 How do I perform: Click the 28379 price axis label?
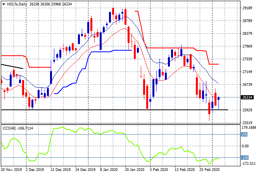tap(247, 33)
